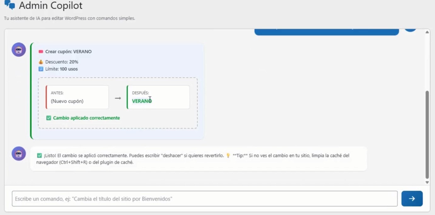This screenshot has width=435, height=215.
Task: Click the Admin Copilot title
Action: [x=51, y=5]
